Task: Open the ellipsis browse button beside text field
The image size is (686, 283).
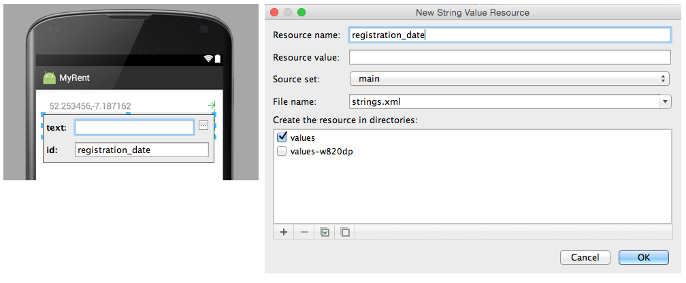Action: pos(203,126)
